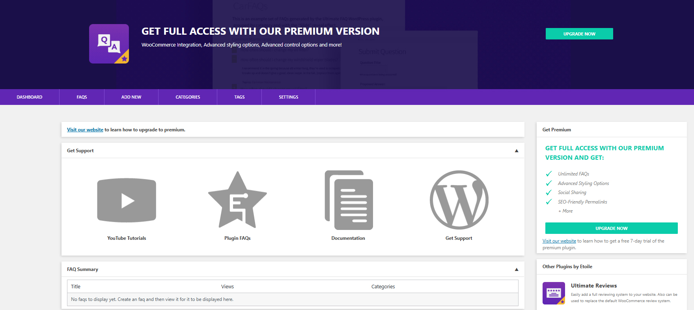Click the Ultimate Reviews plugin title
Screen dimensions: 694x310
point(594,286)
